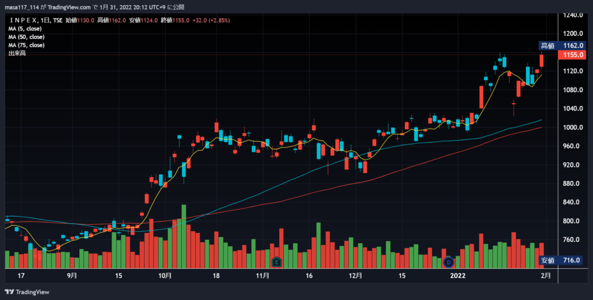
Task: Click the 9月 date axis label
Action: (72, 276)
